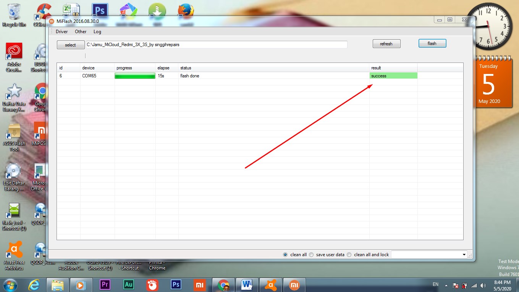Click the green success result cell
This screenshot has width=519, height=292.
coord(393,76)
